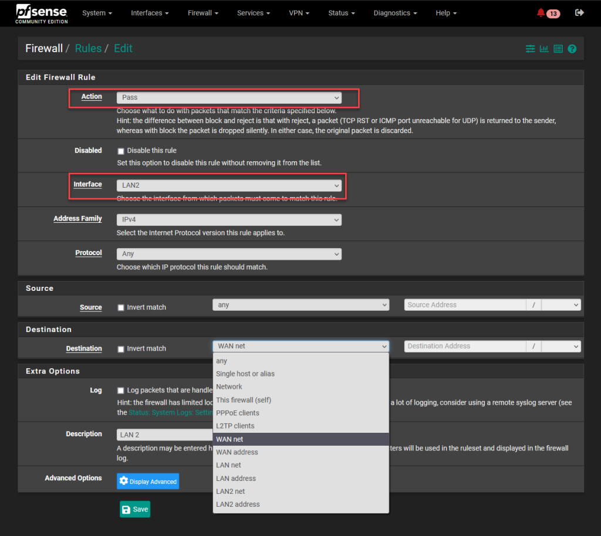Expand the Address Family IPv4 dropdown
This screenshot has height=536, width=601.
pyautogui.click(x=229, y=220)
